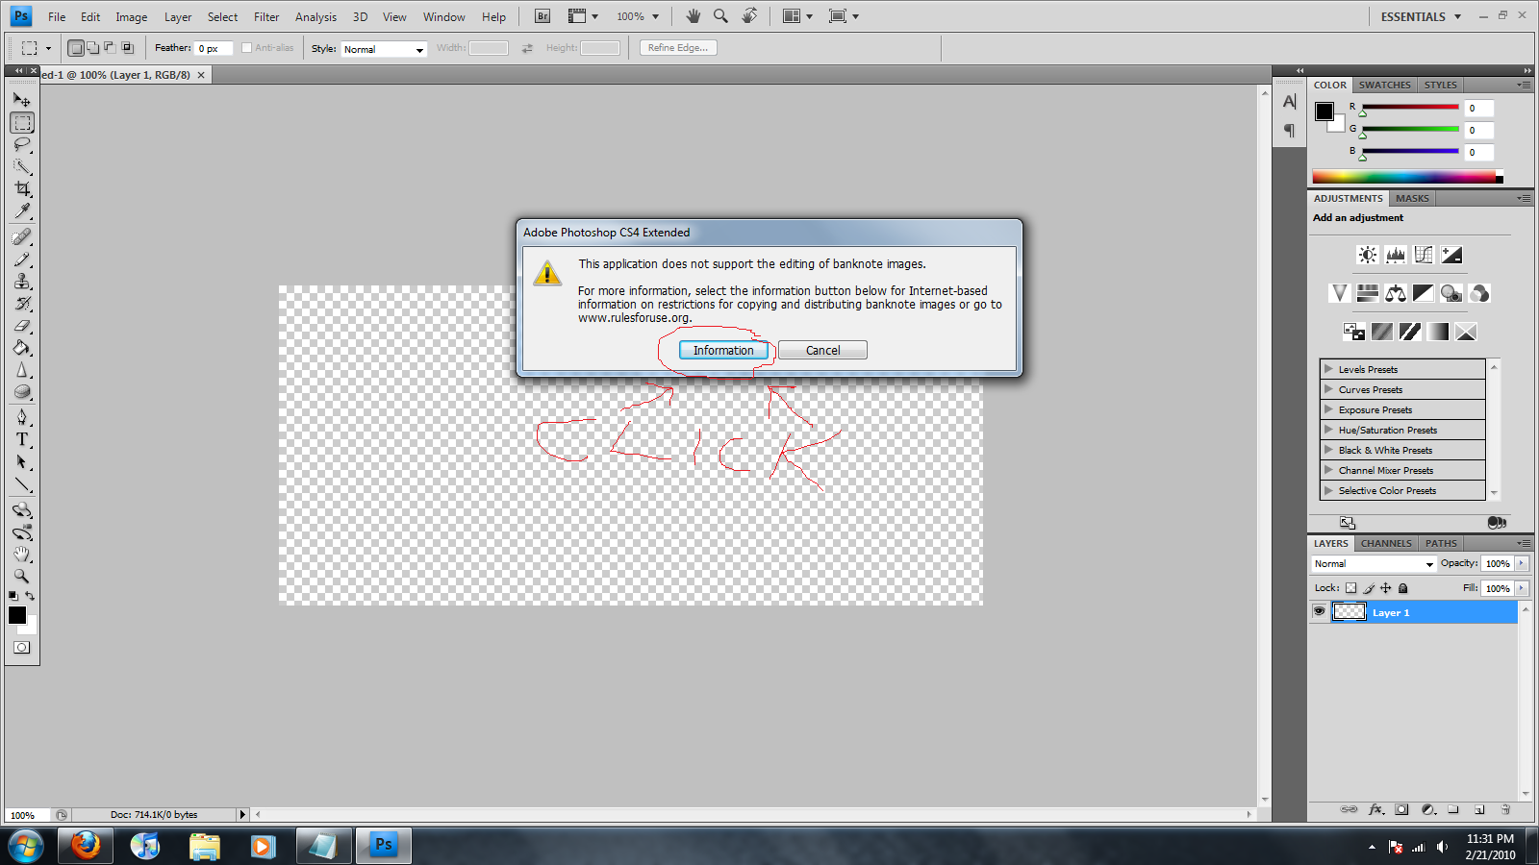Switch to the Channels tab

click(1386, 543)
